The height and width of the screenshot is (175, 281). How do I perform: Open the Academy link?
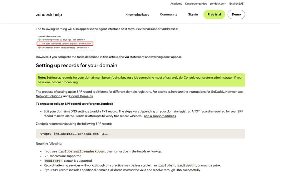(176, 3)
